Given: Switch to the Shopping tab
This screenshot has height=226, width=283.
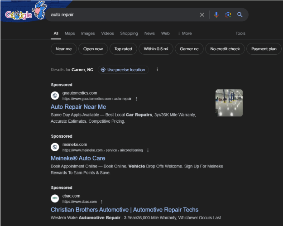Looking at the screenshot, I should (129, 34).
